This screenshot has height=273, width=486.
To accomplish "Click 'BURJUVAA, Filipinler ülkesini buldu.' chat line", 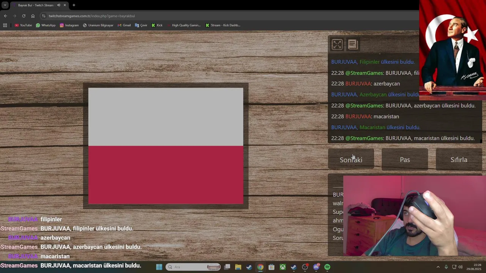I will [373, 62].
